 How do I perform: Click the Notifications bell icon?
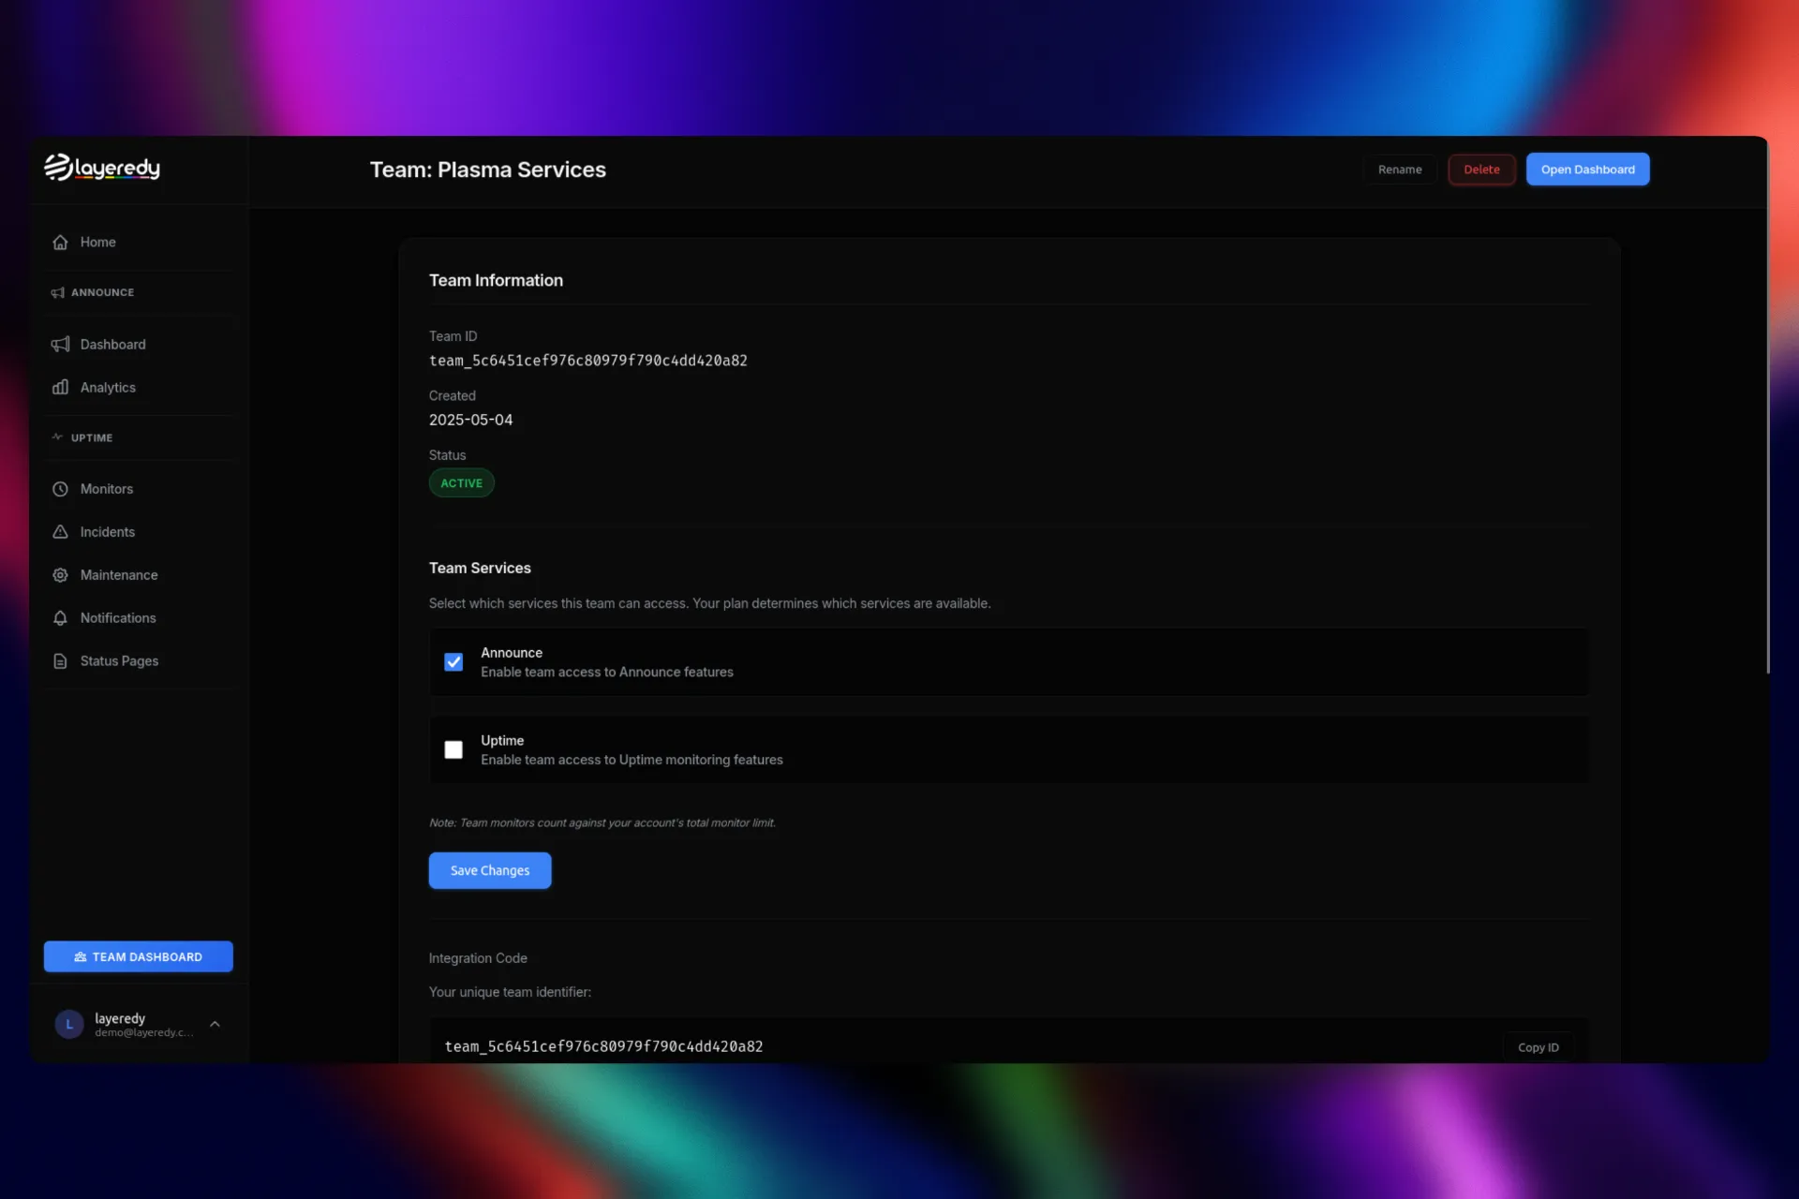tap(60, 618)
